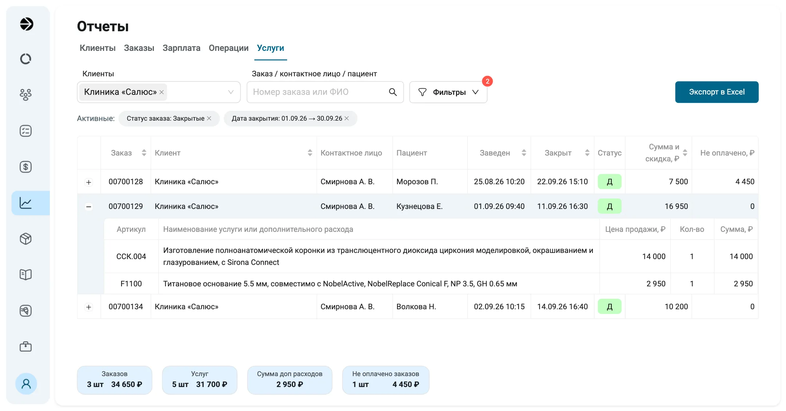The image size is (786, 411).
Task: Switch to the Зарплата tab
Action: (x=181, y=48)
